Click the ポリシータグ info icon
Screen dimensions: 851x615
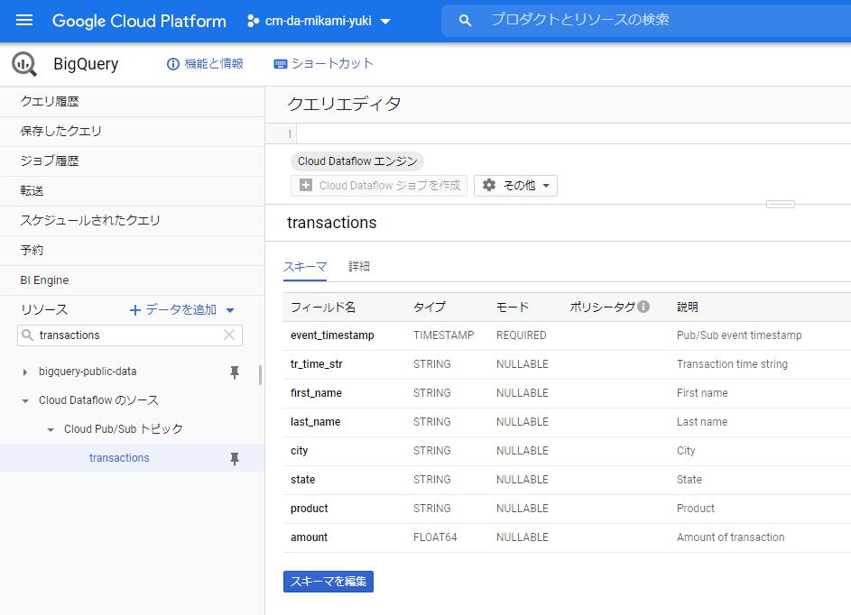click(643, 307)
